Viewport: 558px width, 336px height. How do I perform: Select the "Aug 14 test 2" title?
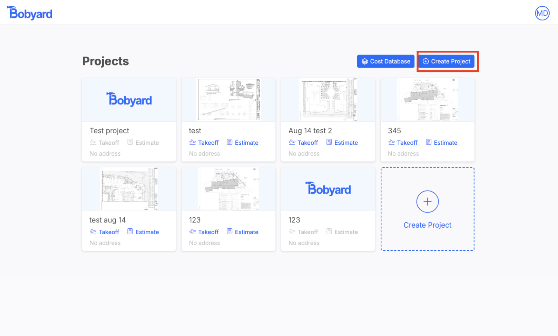(310, 131)
